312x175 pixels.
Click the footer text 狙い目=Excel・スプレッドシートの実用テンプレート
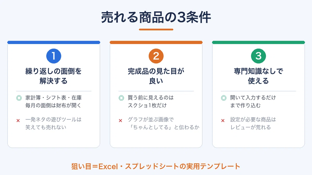point(156,166)
